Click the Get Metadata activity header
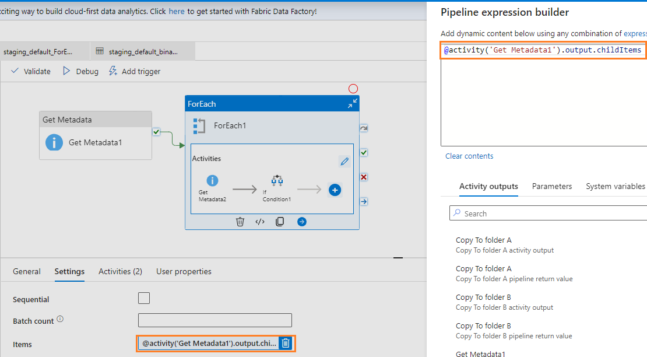This screenshot has width=647, height=357. [96, 119]
